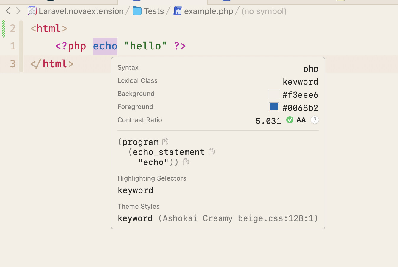Click the 5.031 contrast ratio value

(268, 121)
